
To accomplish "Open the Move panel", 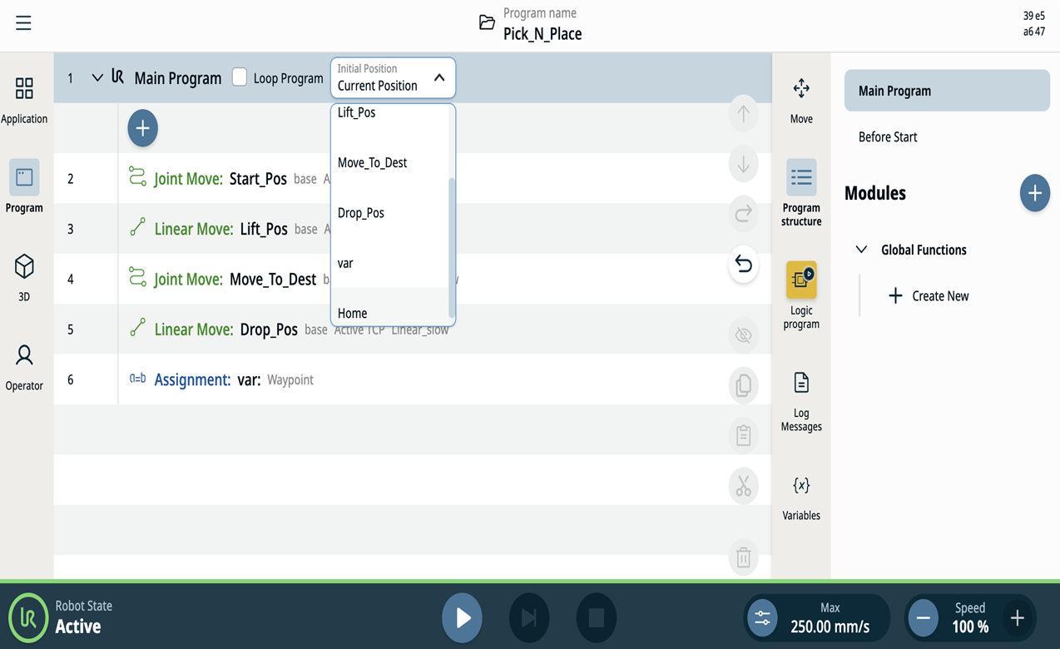I will [x=801, y=100].
